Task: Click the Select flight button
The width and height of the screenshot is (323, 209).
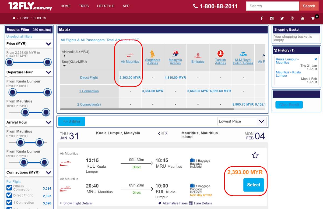Action: click(x=254, y=185)
